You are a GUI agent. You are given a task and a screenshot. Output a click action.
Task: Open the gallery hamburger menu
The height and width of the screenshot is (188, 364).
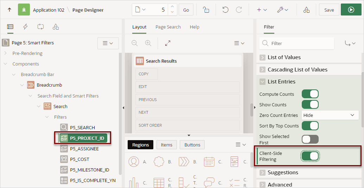(241, 145)
